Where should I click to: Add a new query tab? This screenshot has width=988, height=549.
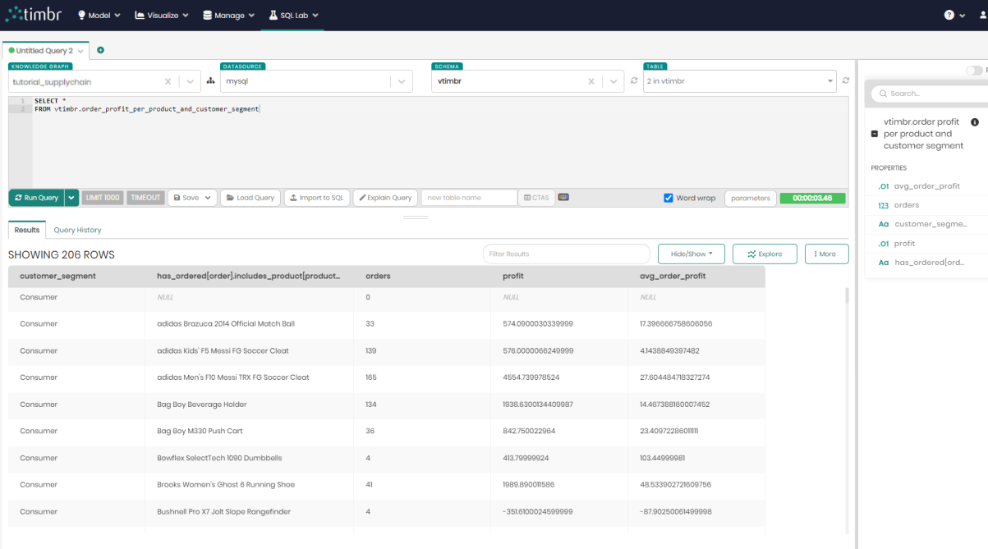pyautogui.click(x=101, y=50)
